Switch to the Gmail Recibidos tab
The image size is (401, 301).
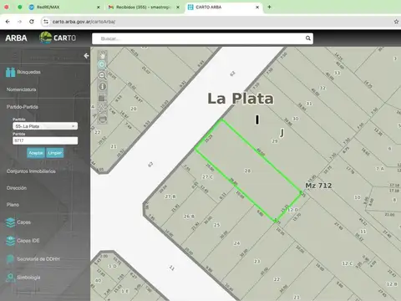(145, 8)
